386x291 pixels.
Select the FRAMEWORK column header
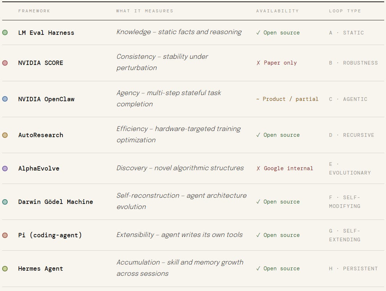[x=34, y=11]
